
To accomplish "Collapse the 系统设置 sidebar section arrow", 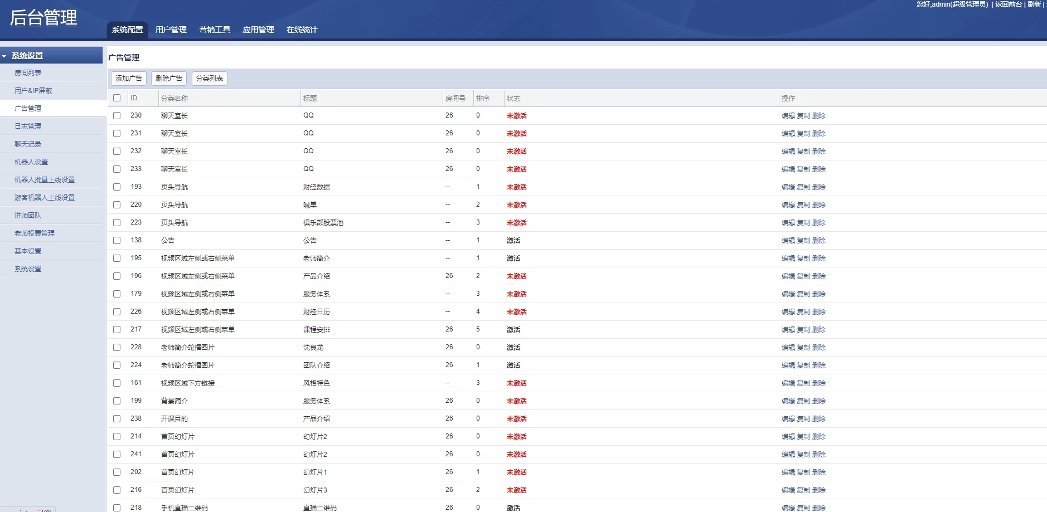I will pos(4,56).
